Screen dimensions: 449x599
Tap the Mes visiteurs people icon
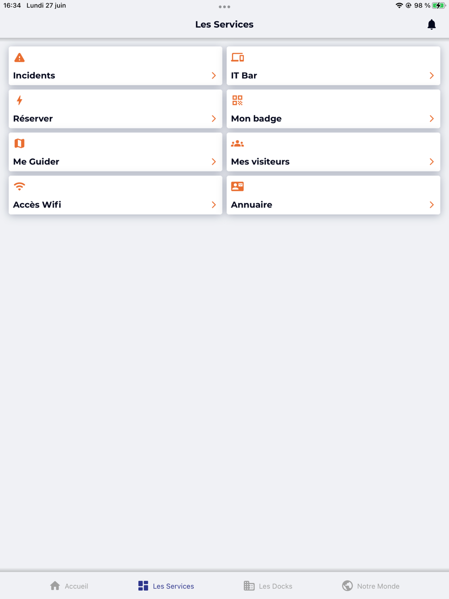coord(238,144)
